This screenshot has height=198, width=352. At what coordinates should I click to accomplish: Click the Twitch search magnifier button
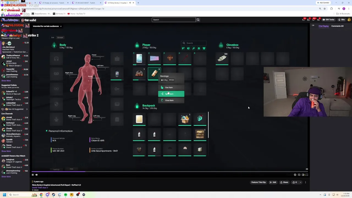(x=198, y=20)
